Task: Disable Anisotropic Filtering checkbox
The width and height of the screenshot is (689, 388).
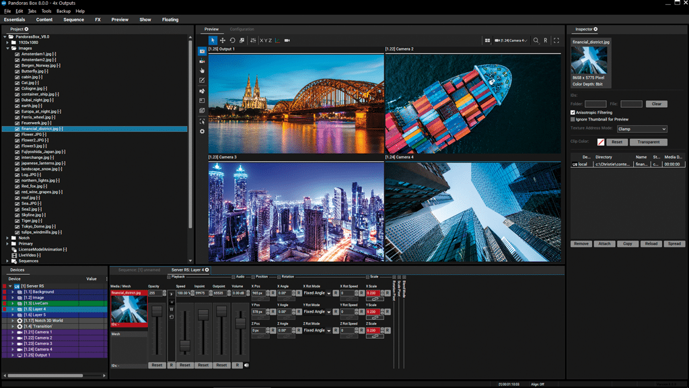Action: (573, 112)
